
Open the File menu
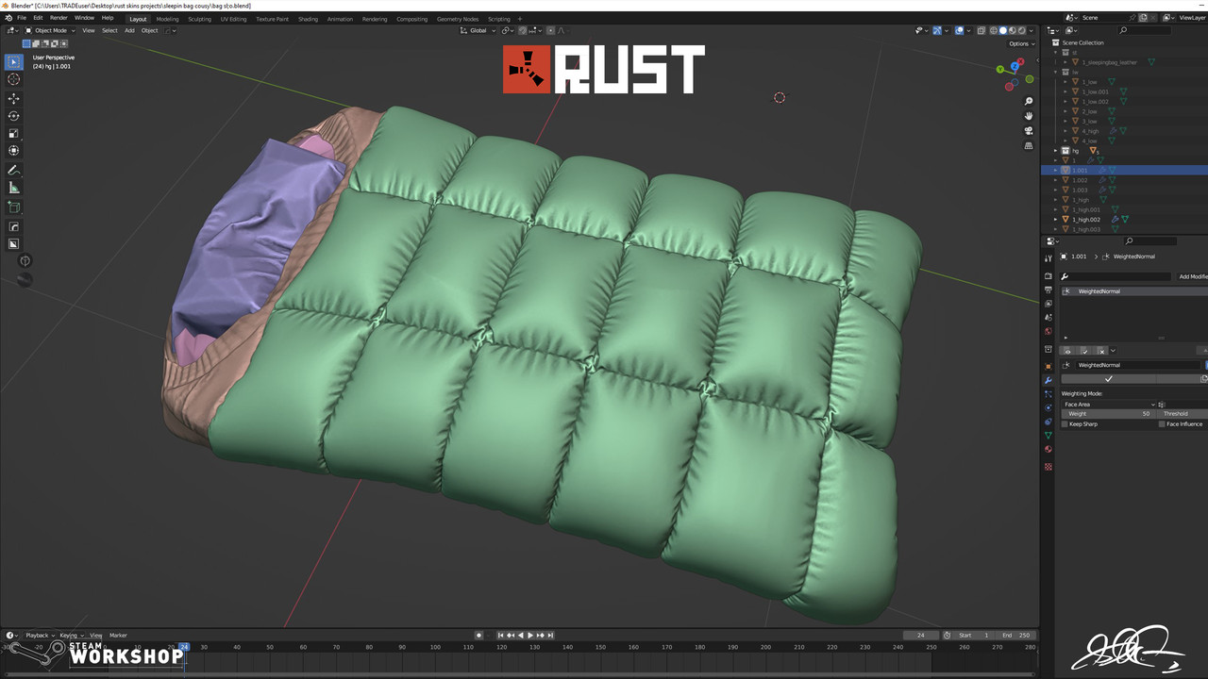tap(22, 18)
